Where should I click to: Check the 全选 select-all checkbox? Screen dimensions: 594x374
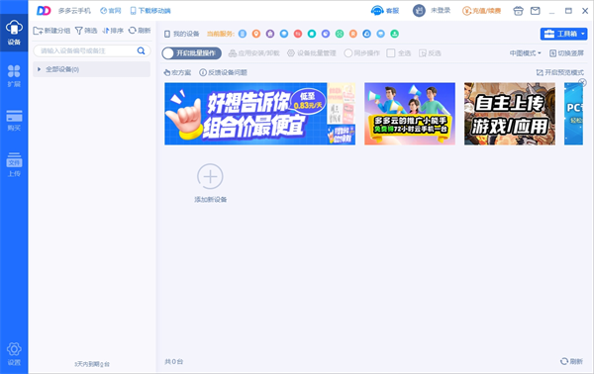tap(391, 53)
